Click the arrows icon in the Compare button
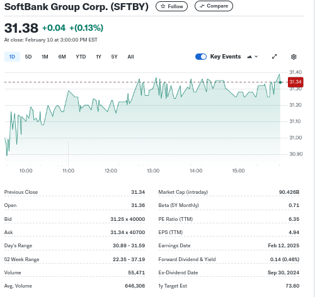 click(x=202, y=6)
